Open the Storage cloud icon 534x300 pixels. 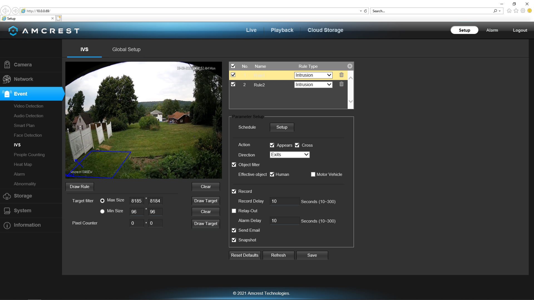7,196
